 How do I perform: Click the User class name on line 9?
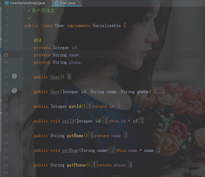coord(60,26)
